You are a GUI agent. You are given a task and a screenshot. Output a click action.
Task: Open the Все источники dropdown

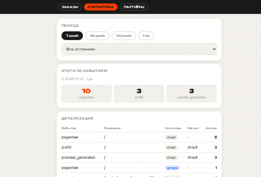(x=139, y=49)
